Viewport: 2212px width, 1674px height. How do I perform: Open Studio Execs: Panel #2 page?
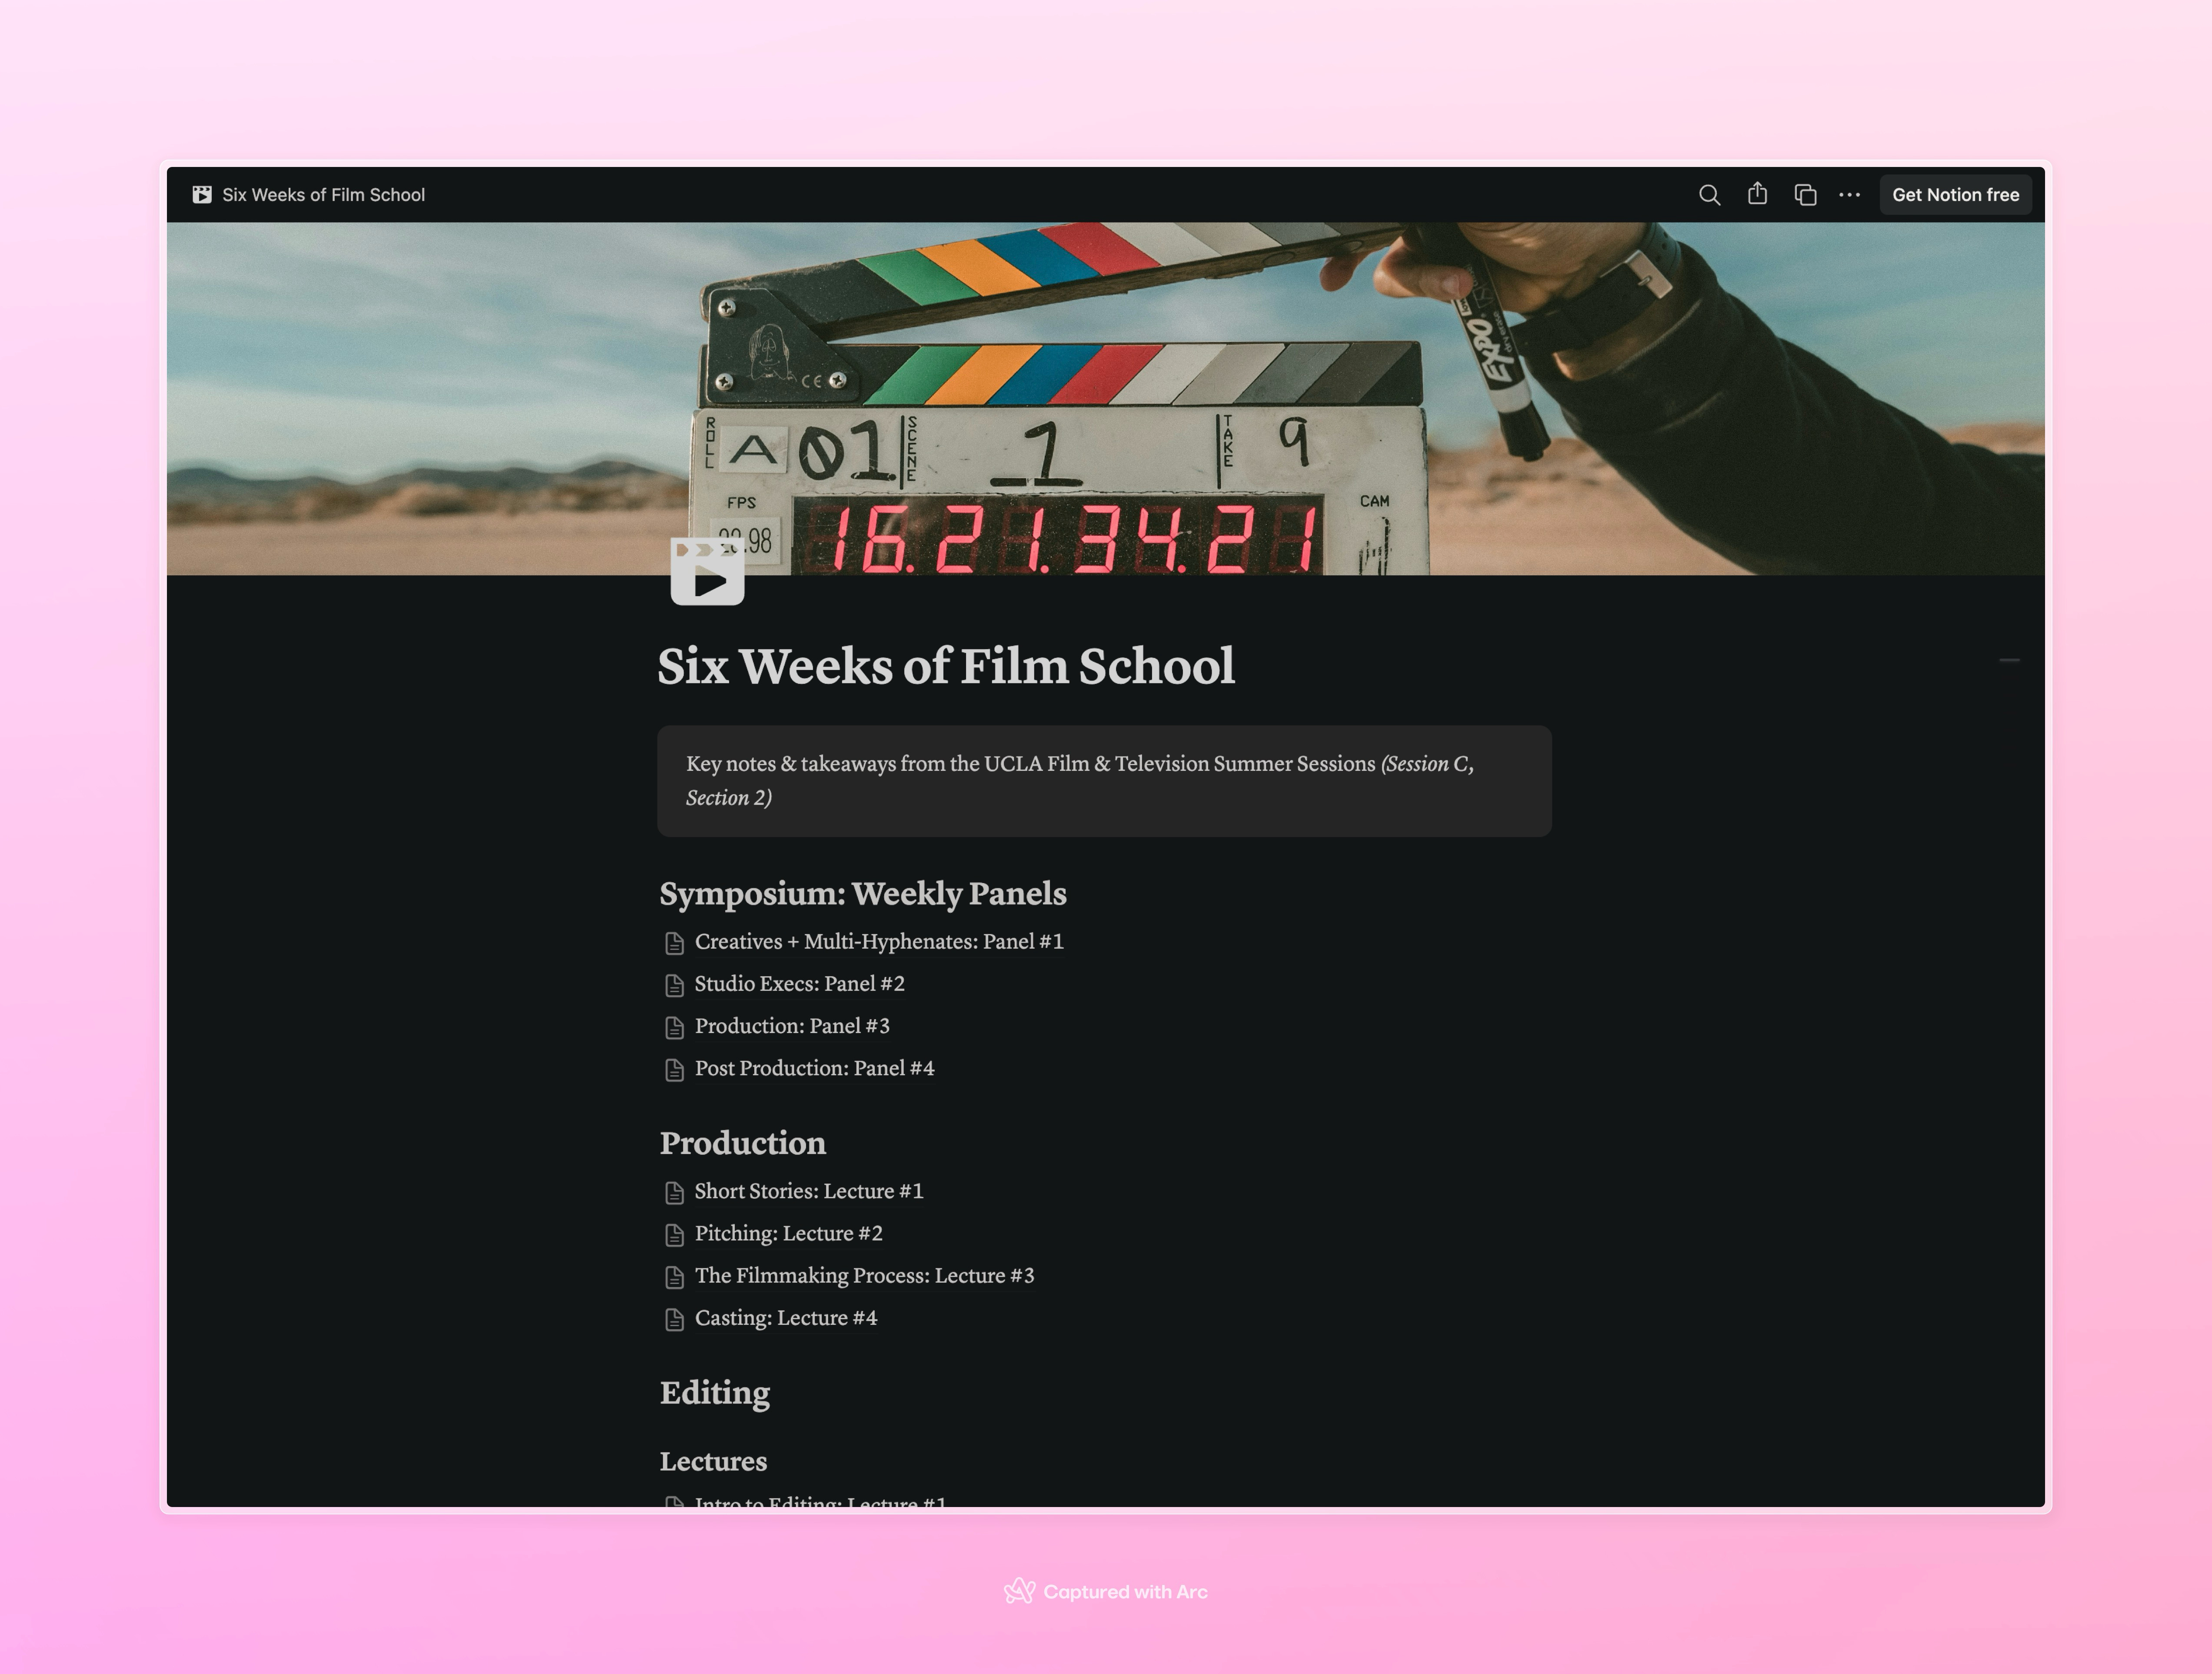pyautogui.click(x=799, y=984)
